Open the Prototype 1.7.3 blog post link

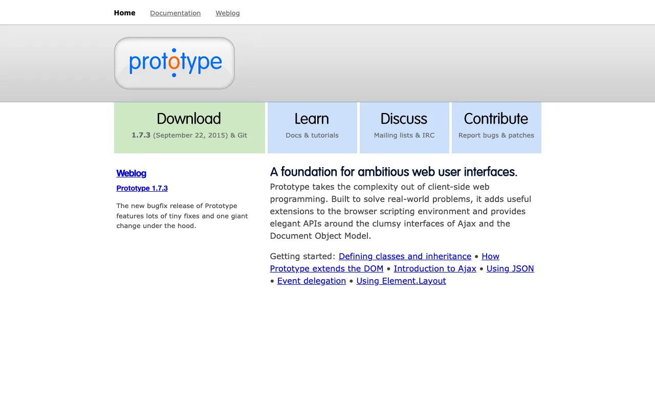pos(142,188)
